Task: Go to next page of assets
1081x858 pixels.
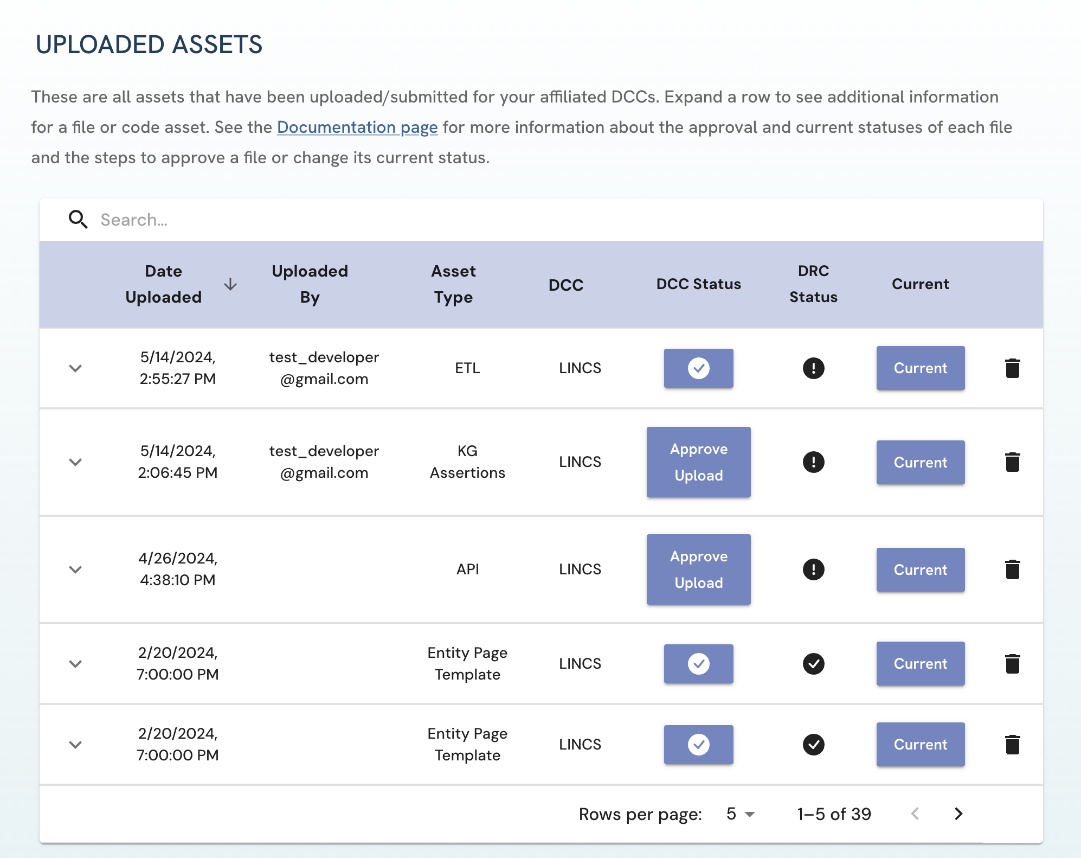Action: 958,814
